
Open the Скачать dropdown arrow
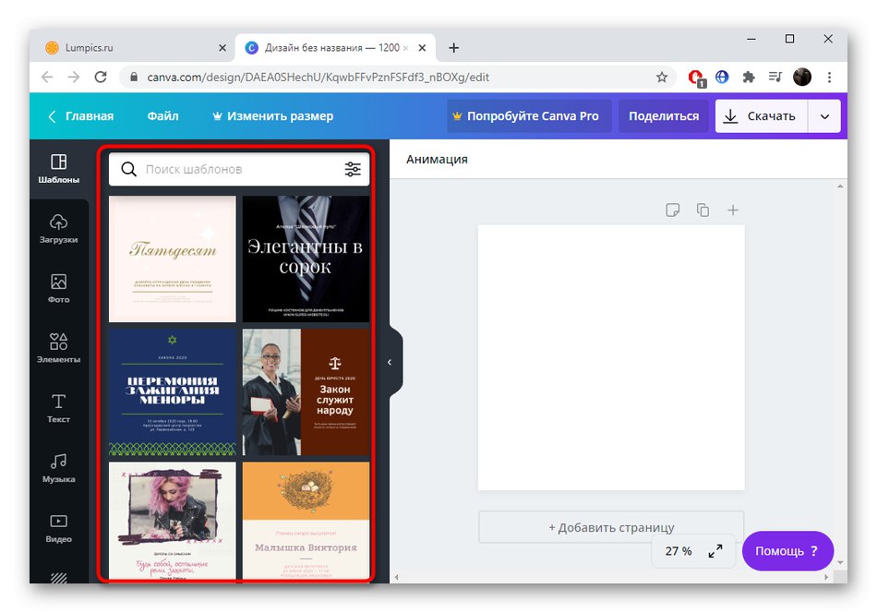[x=824, y=115]
